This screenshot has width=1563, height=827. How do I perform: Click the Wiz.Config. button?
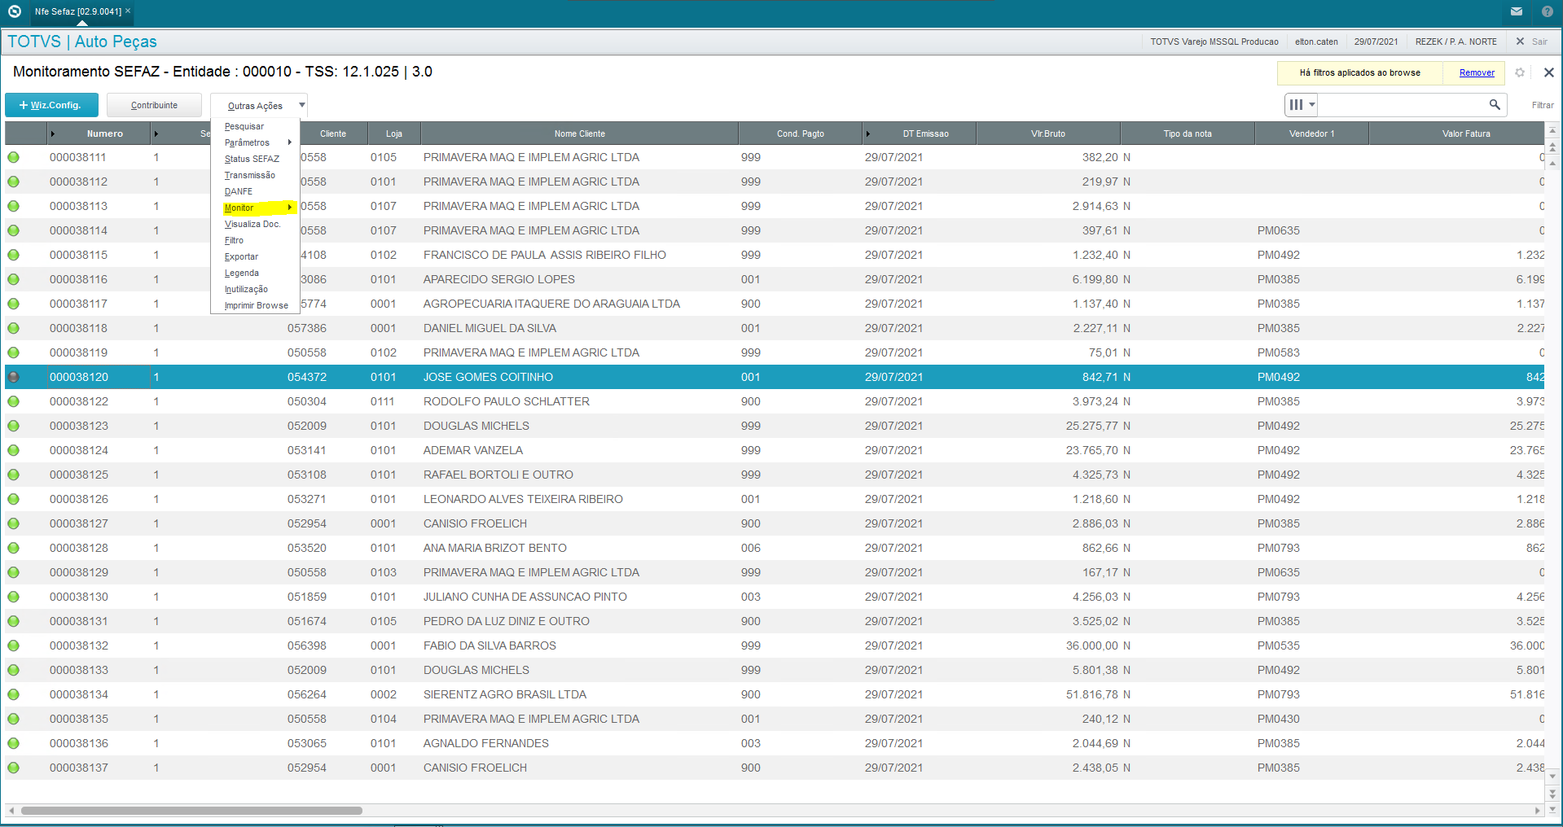click(51, 105)
